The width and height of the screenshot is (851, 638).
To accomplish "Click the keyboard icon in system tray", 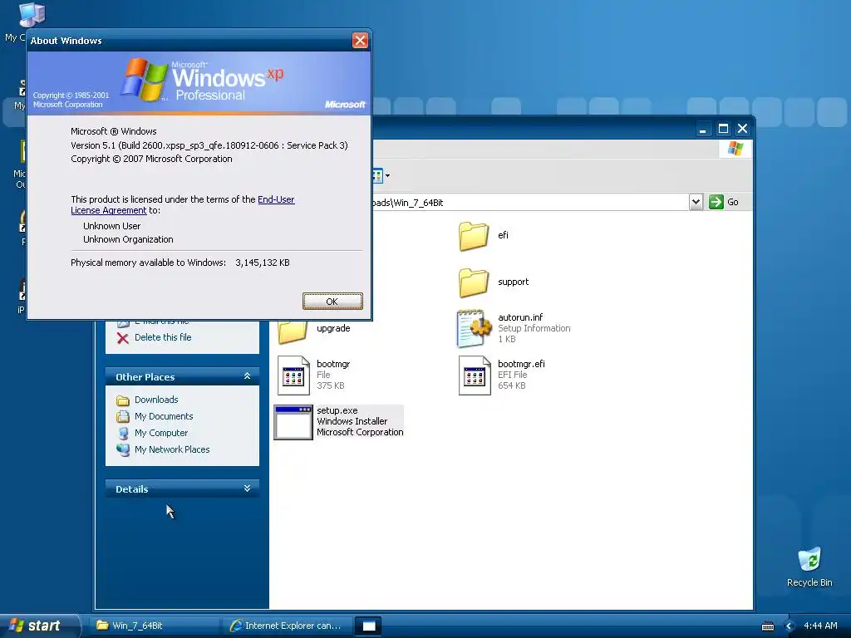I will click(767, 626).
